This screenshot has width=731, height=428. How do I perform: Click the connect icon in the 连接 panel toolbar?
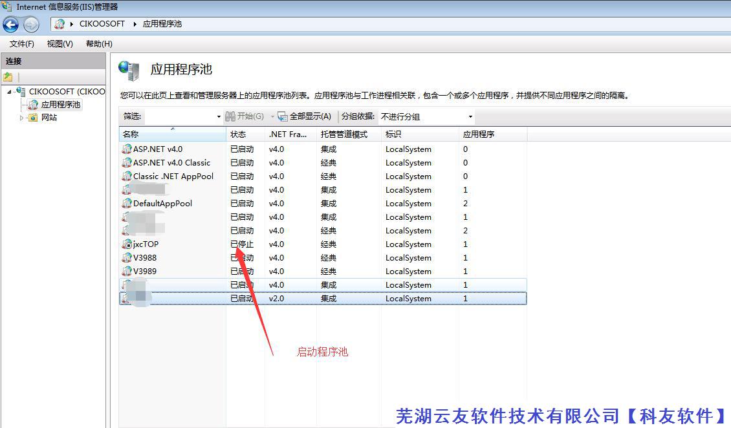pos(8,77)
